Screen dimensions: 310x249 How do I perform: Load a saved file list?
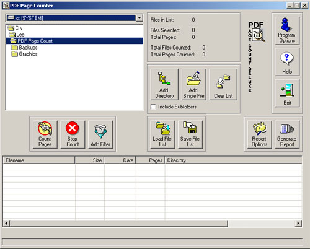pos(162,134)
